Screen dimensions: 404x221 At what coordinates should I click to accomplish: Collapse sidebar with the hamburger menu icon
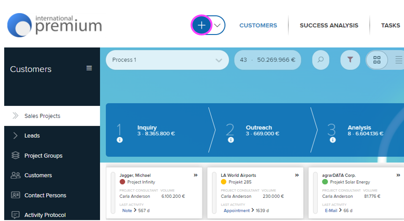(x=89, y=68)
